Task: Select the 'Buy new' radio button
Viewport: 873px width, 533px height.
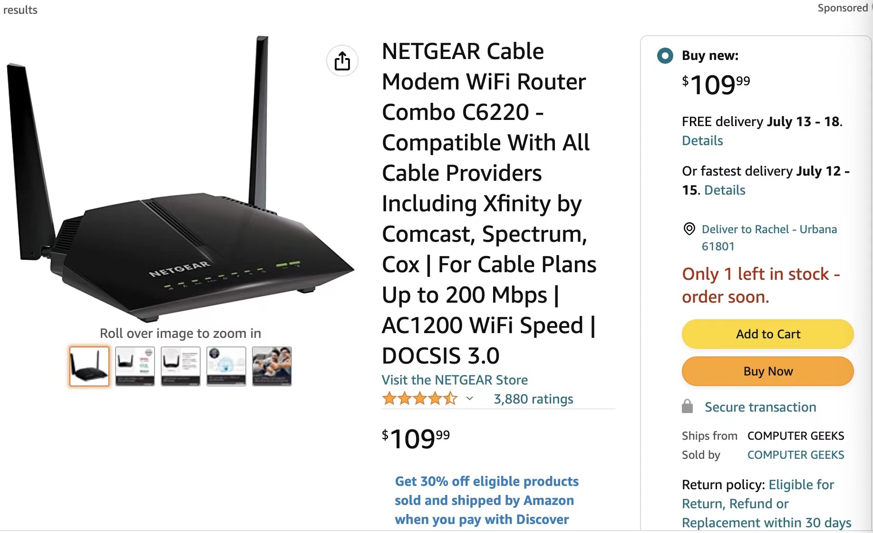Action: pos(665,56)
